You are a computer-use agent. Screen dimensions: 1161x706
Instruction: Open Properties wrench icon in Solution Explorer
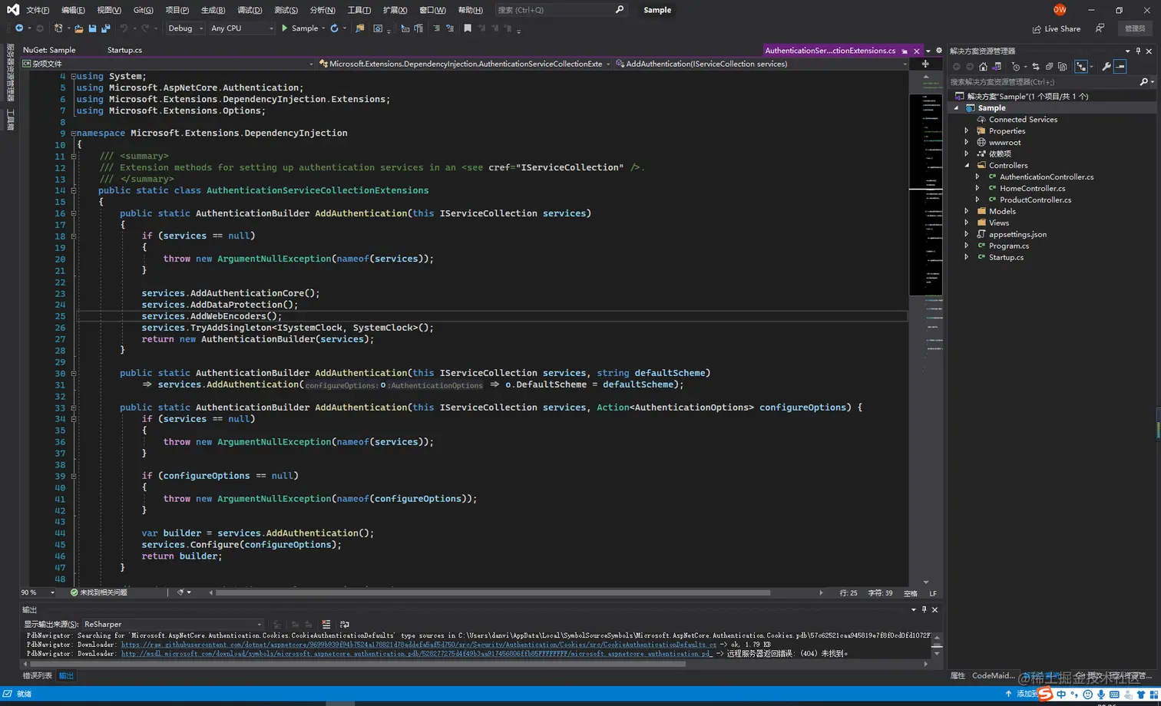1106,67
